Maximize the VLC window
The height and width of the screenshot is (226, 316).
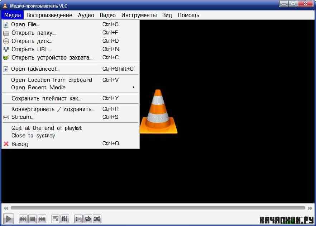pyautogui.click(x=293, y=4)
